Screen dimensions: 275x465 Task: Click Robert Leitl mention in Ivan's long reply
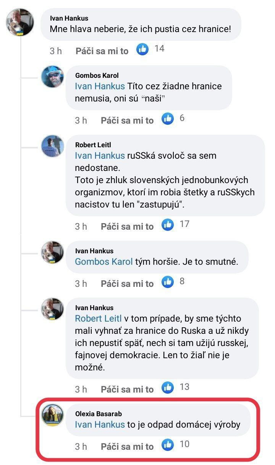pyautogui.click(x=98, y=319)
